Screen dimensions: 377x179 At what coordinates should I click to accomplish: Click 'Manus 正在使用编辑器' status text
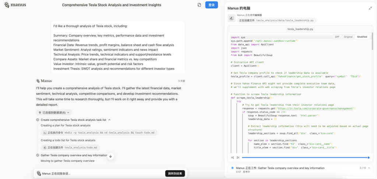249,15
